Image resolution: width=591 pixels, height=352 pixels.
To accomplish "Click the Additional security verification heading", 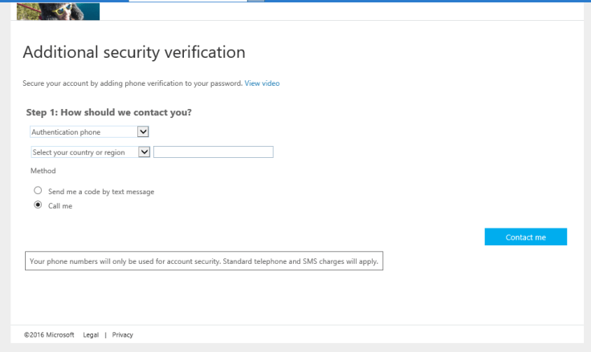I will (x=133, y=53).
